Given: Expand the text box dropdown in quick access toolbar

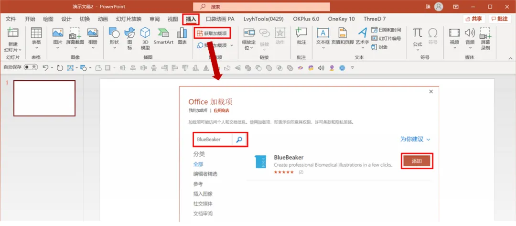Looking at the screenshot, I should coord(76,68).
